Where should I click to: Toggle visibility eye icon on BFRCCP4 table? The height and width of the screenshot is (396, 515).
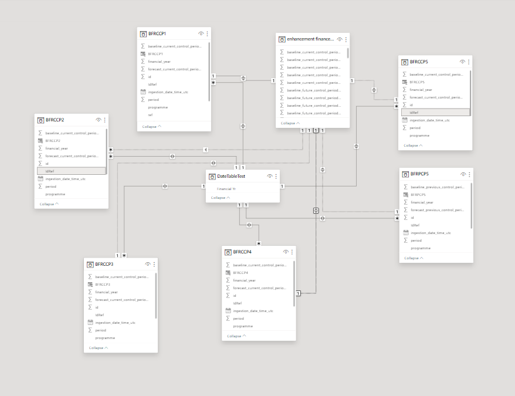[286, 252]
